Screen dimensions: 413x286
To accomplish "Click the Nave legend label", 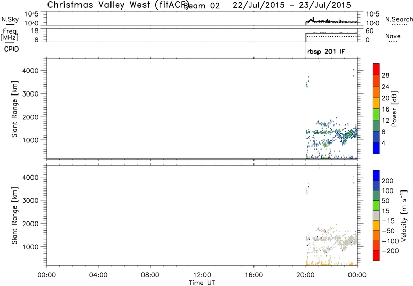I will click(393, 36).
